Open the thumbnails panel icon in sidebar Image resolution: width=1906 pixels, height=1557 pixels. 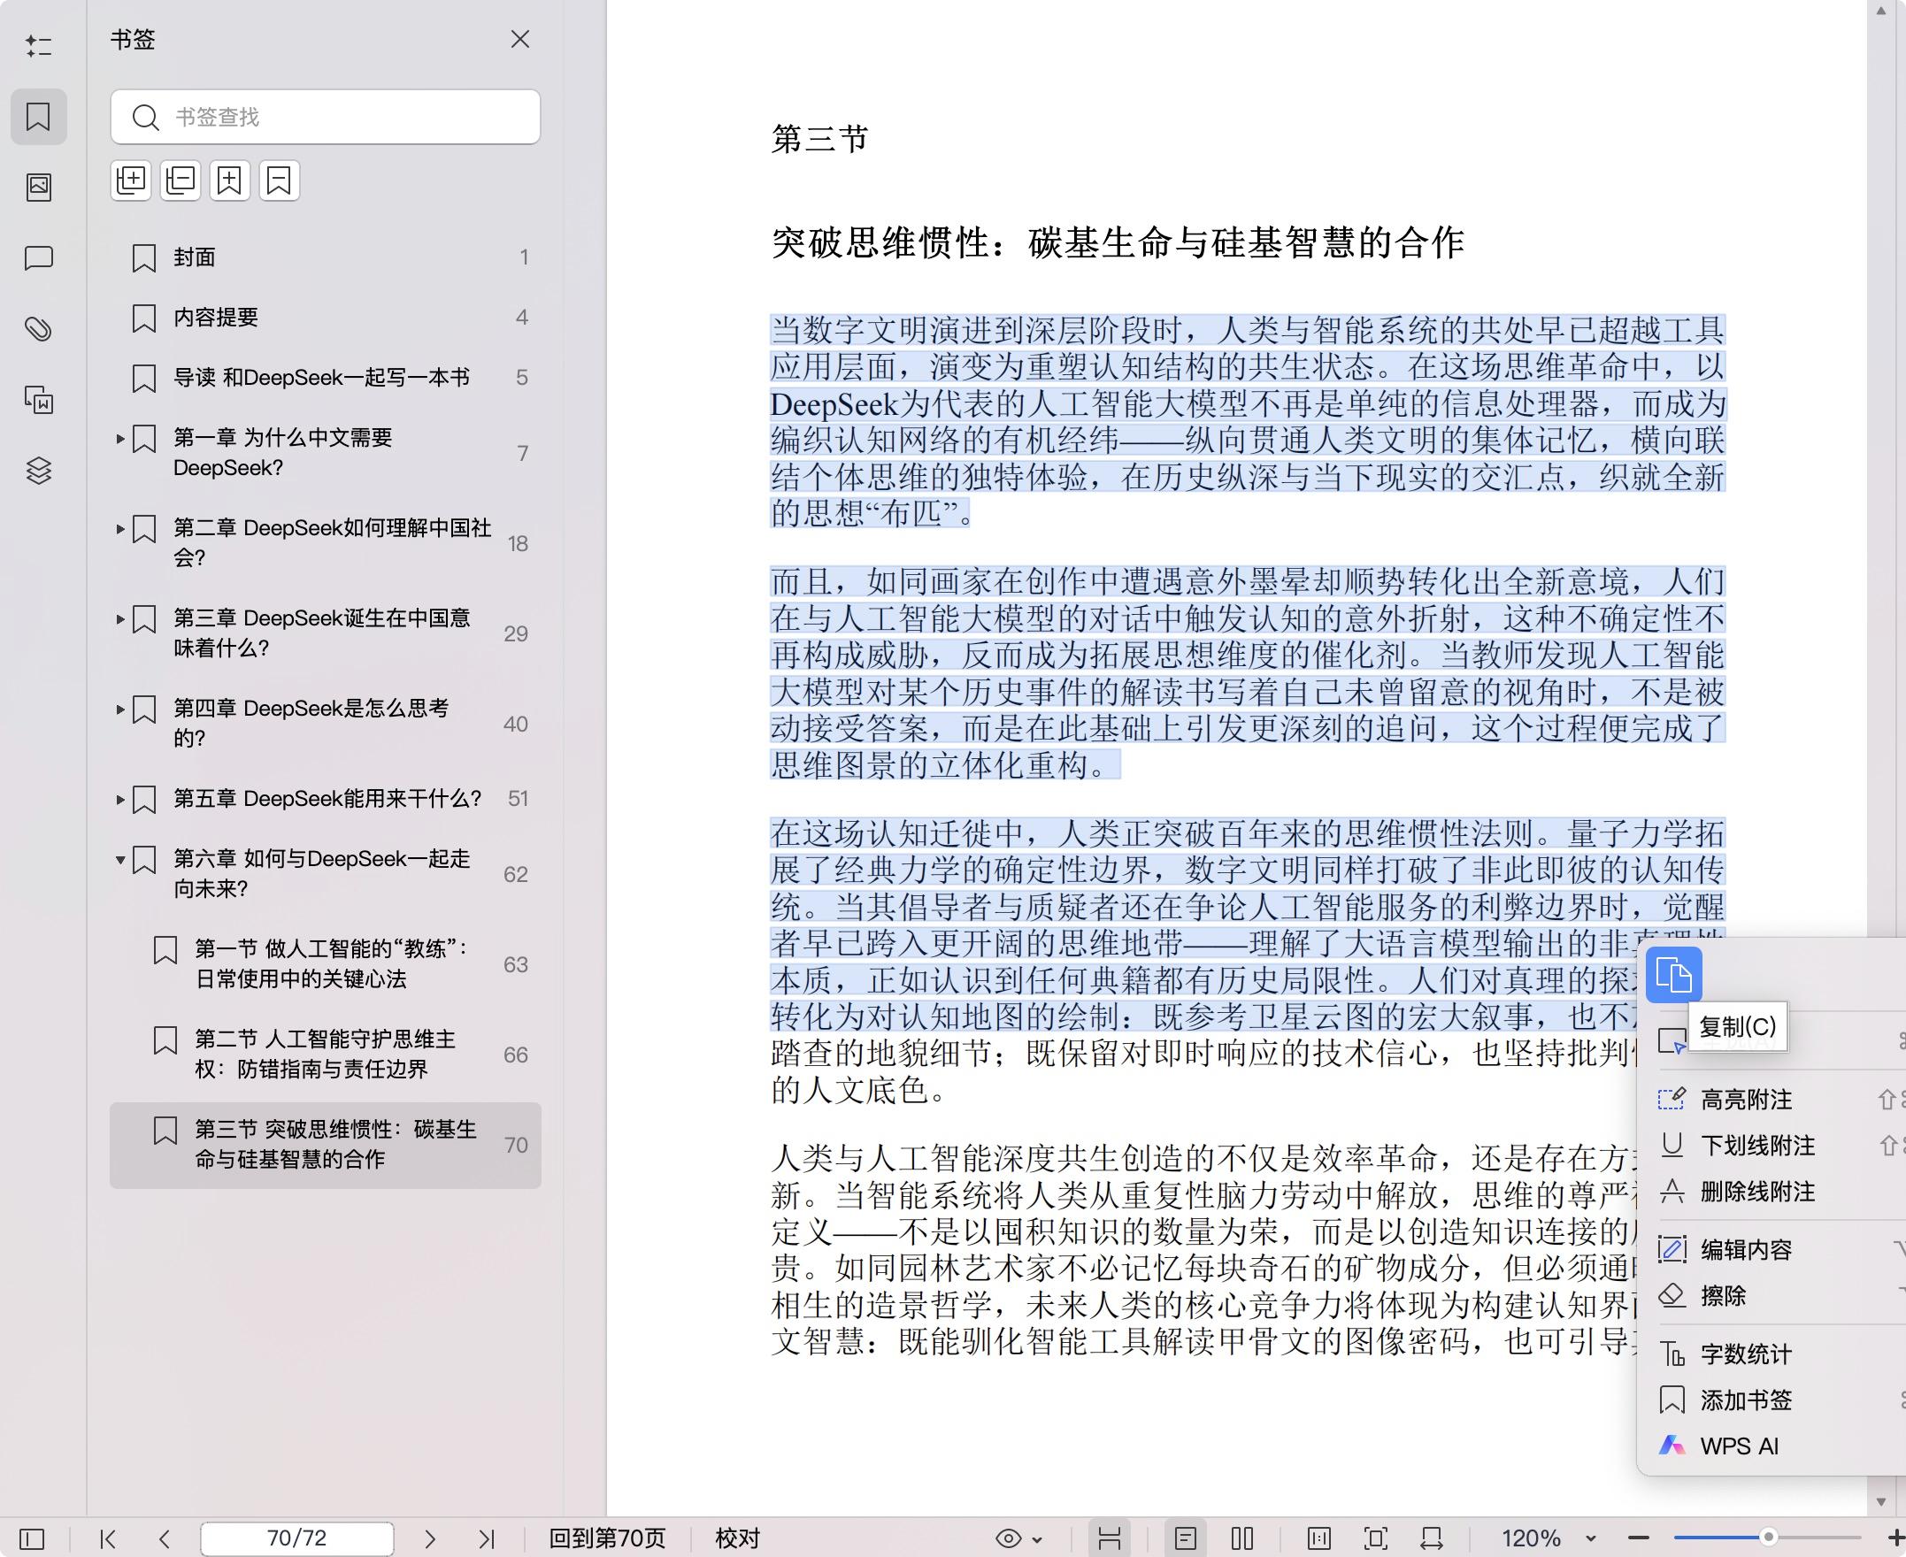click(x=39, y=187)
